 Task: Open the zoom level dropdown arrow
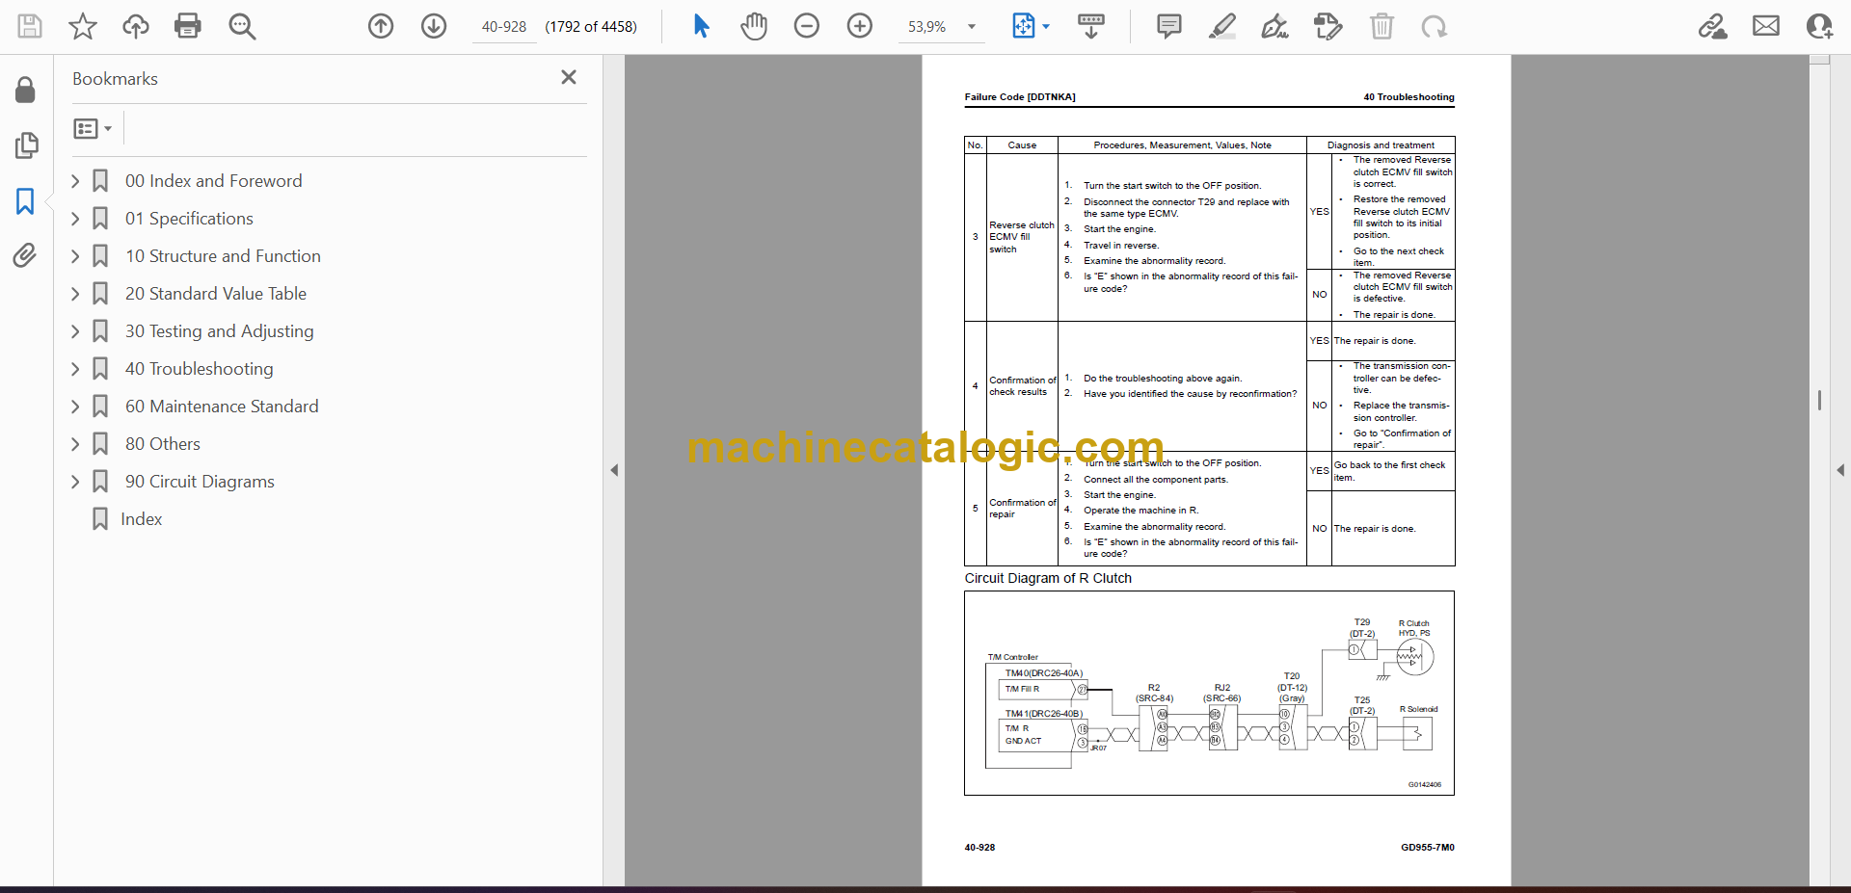[x=972, y=27]
